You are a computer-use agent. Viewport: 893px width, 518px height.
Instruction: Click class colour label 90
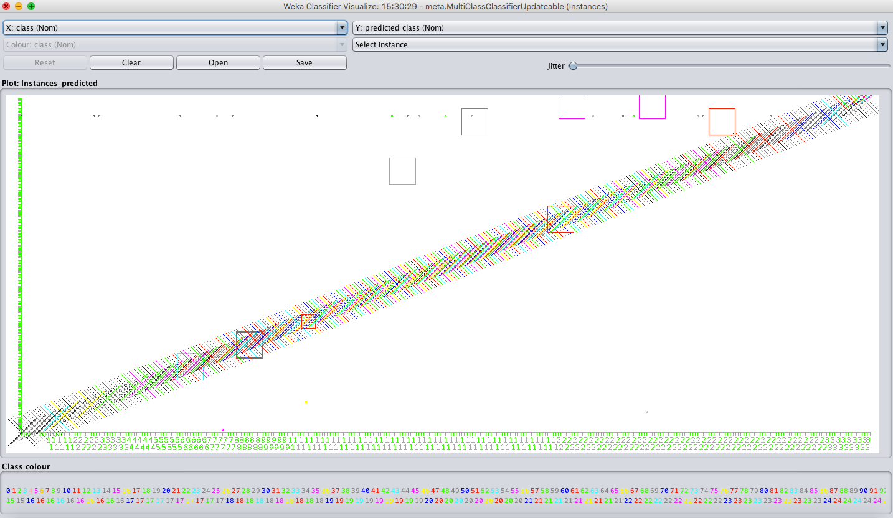tap(864, 491)
